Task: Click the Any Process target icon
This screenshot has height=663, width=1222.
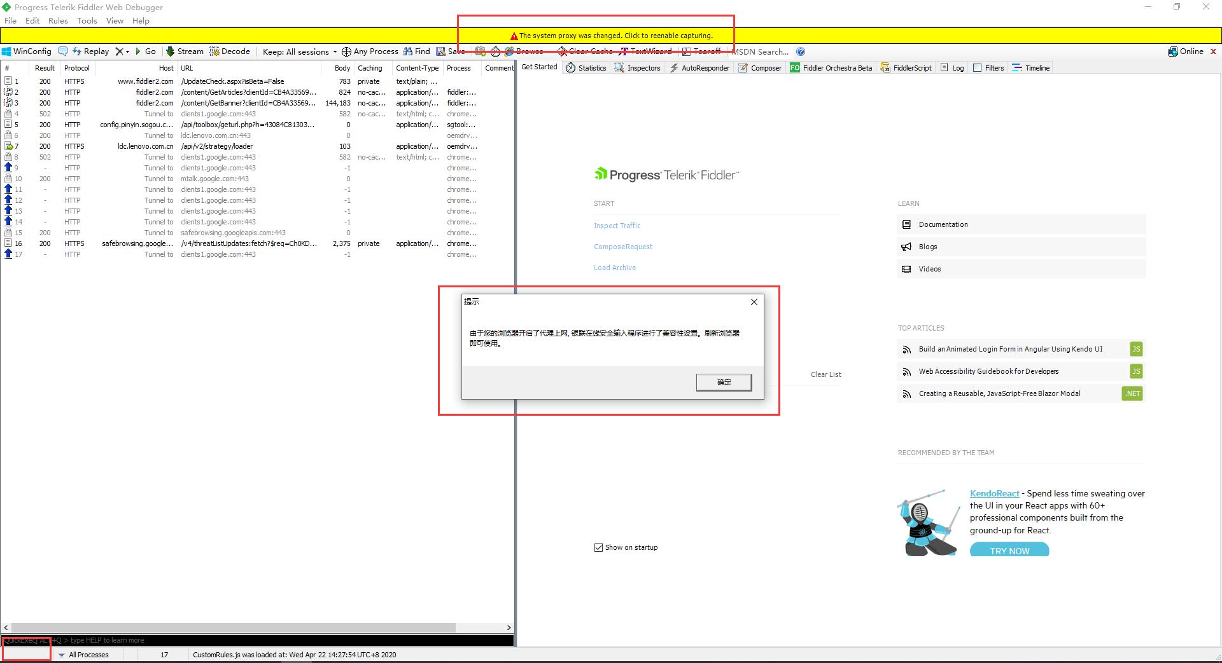Action: tap(346, 51)
